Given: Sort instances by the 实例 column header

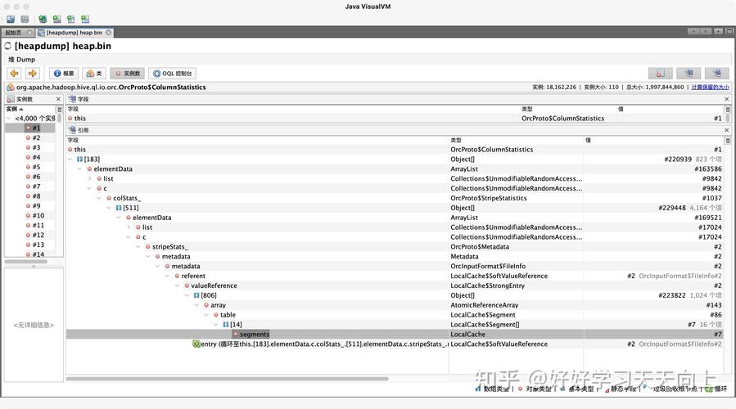Looking at the screenshot, I should pos(30,109).
